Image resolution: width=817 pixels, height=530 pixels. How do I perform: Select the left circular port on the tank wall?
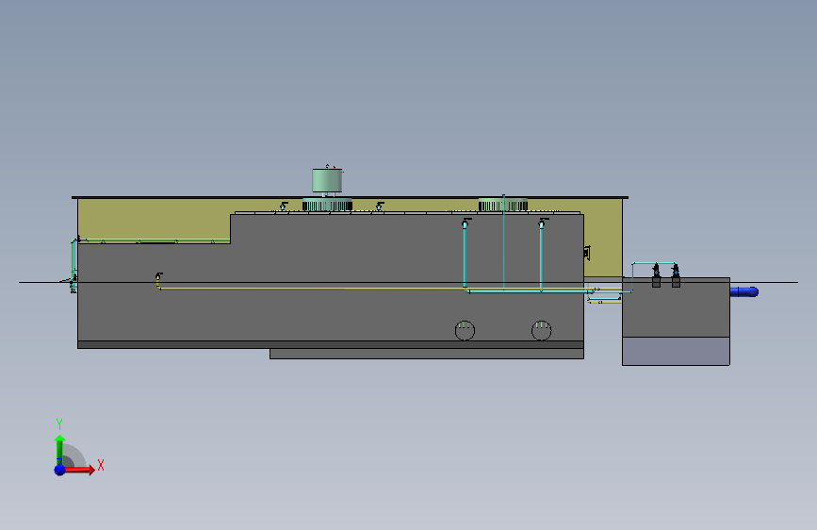(465, 330)
